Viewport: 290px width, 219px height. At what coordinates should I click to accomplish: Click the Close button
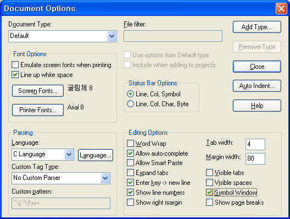pos(257,67)
